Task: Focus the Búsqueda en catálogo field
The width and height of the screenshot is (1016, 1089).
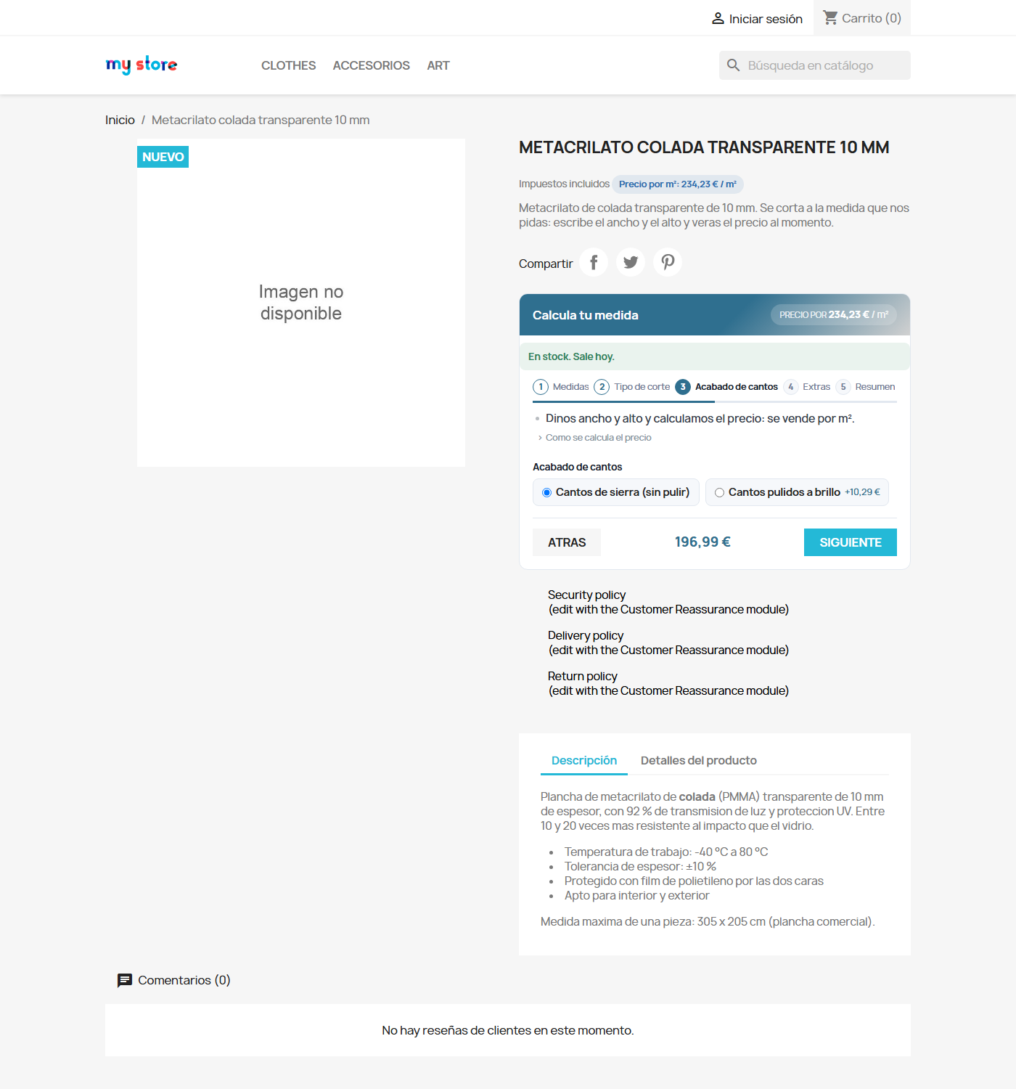Action: [x=815, y=65]
